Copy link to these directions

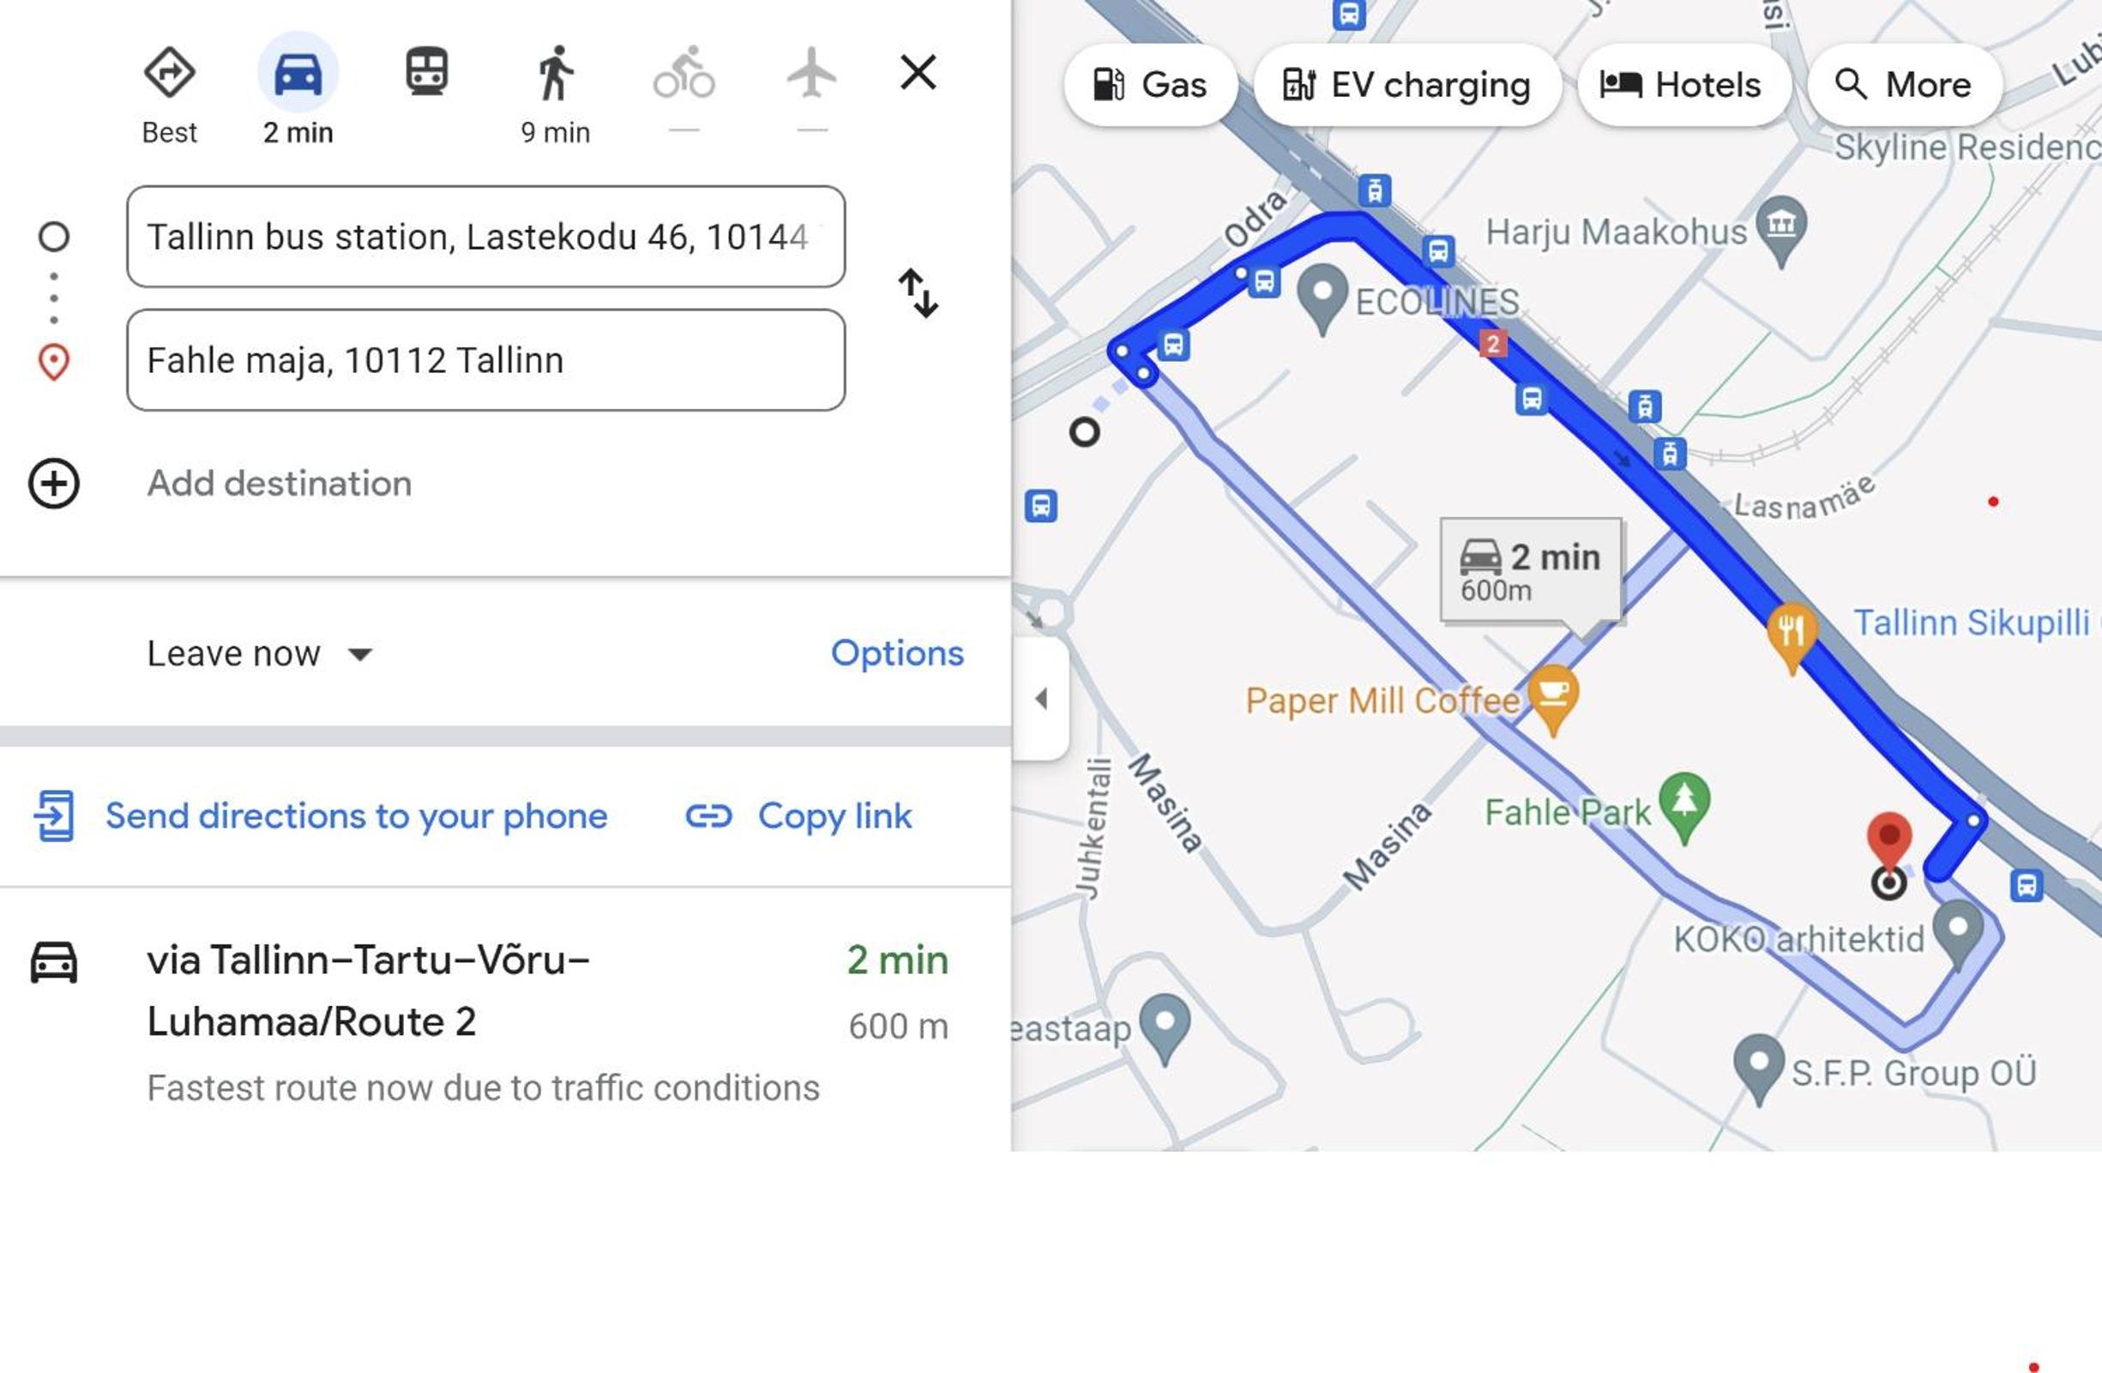(x=799, y=816)
